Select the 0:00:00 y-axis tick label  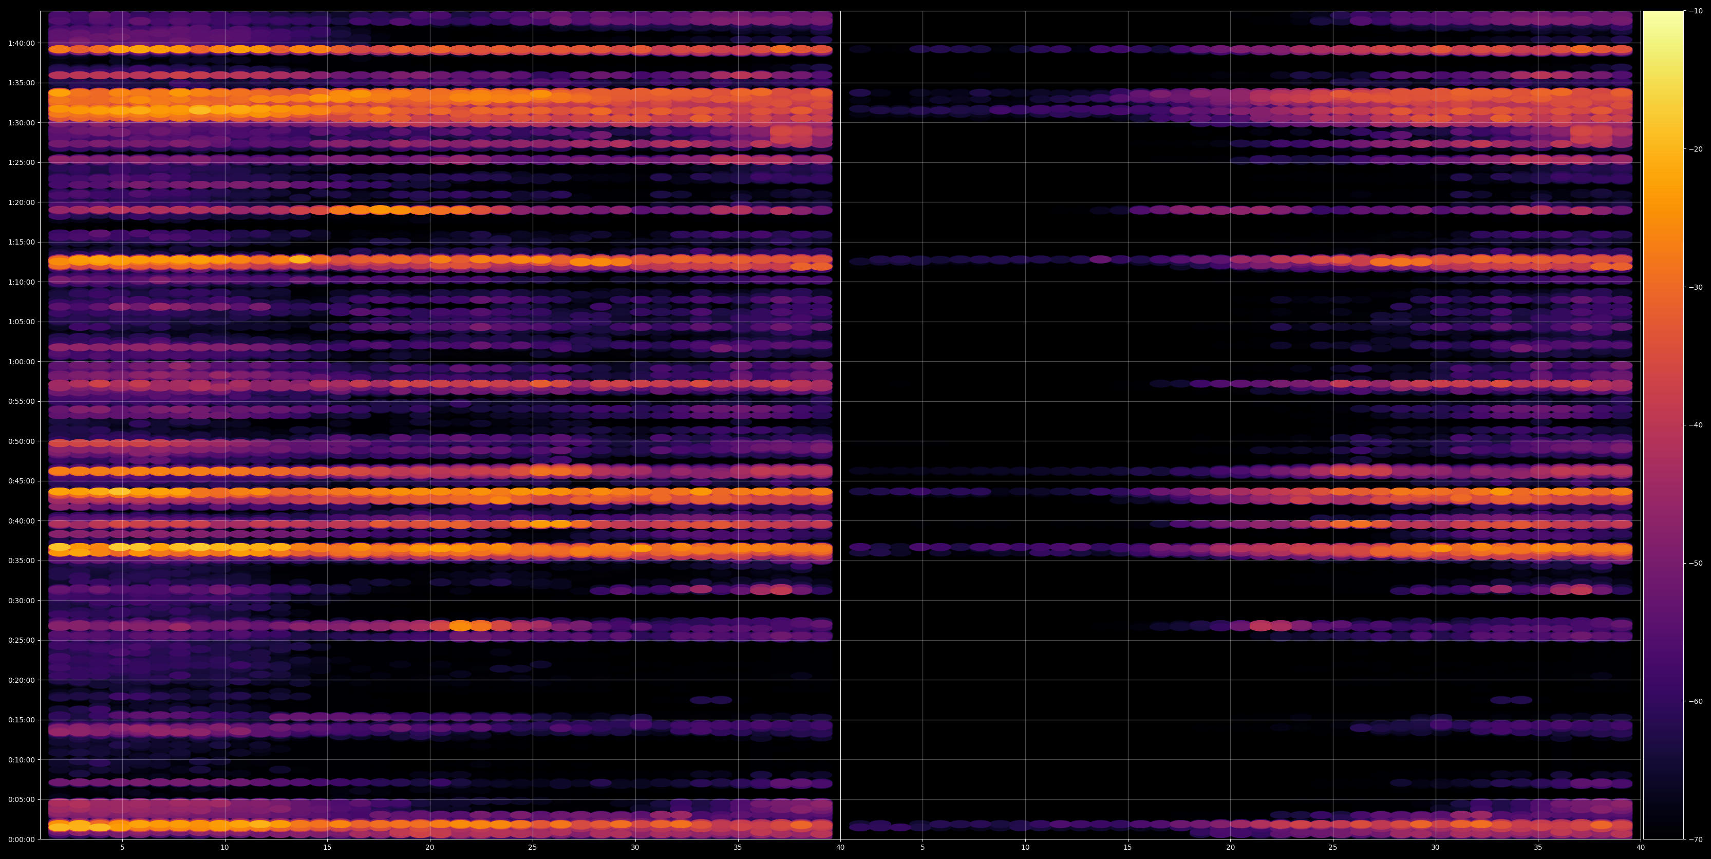tap(21, 839)
